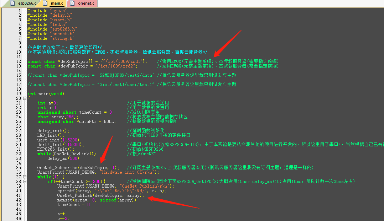The height and width of the screenshot is (221, 384).
Task: Click the "Hardware init OK" UsartPrintf line
Action: click(x=98, y=172)
